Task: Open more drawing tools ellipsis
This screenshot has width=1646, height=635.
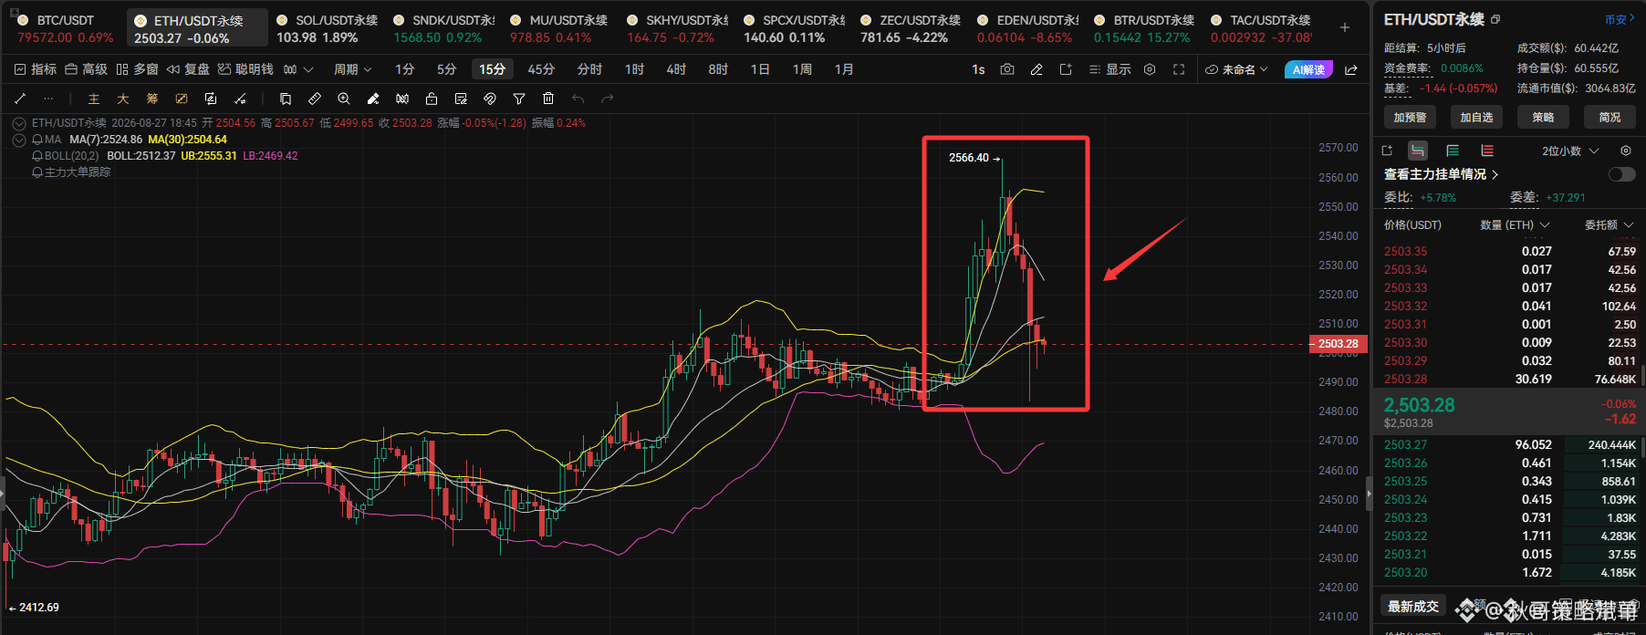Action: pyautogui.click(x=48, y=99)
